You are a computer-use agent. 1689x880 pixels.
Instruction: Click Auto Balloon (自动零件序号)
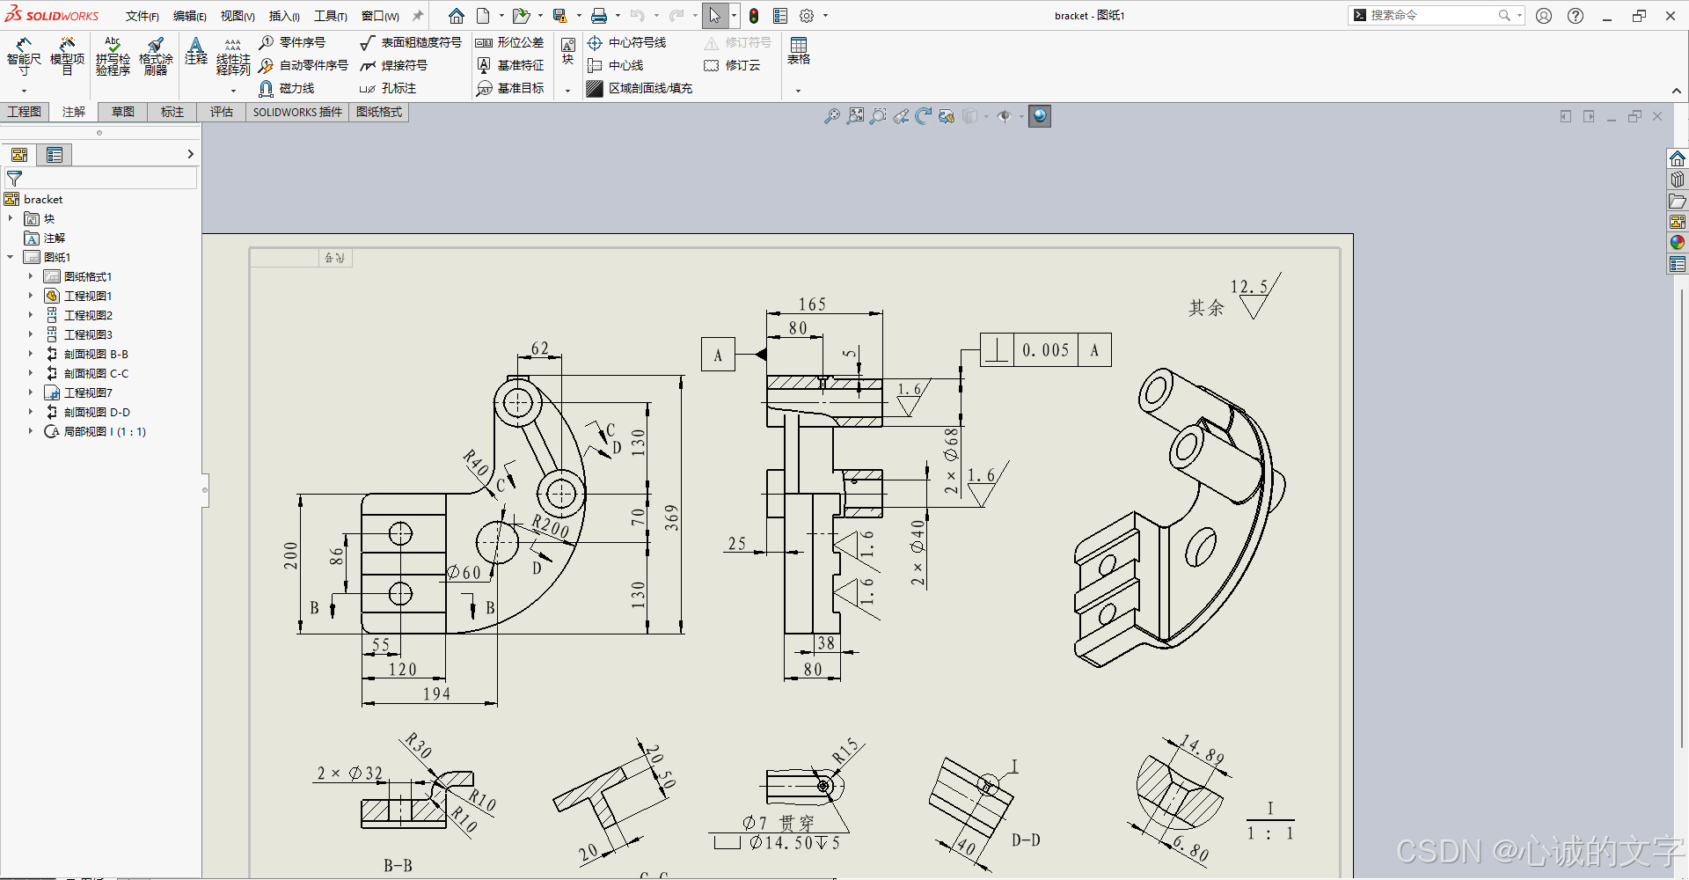point(303,65)
